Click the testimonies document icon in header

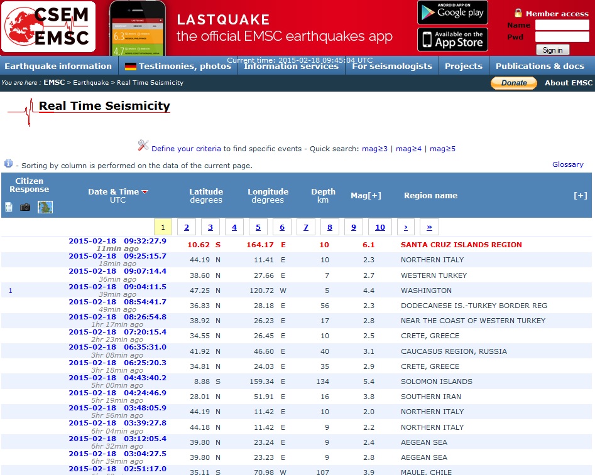click(x=9, y=207)
